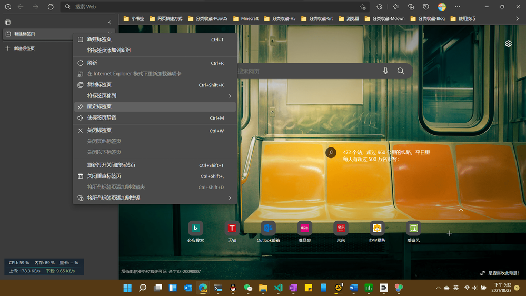Select 新建标签页 in context menu
Screen dimensions: 526x296
pos(155,40)
